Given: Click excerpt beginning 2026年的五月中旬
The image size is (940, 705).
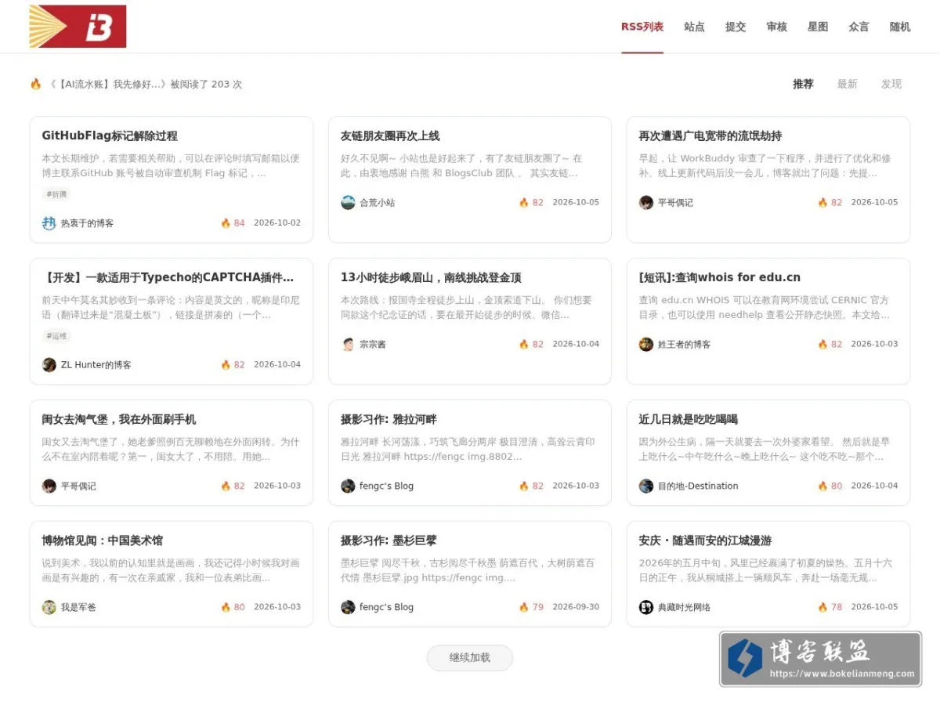Looking at the screenshot, I should click(765, 570).
